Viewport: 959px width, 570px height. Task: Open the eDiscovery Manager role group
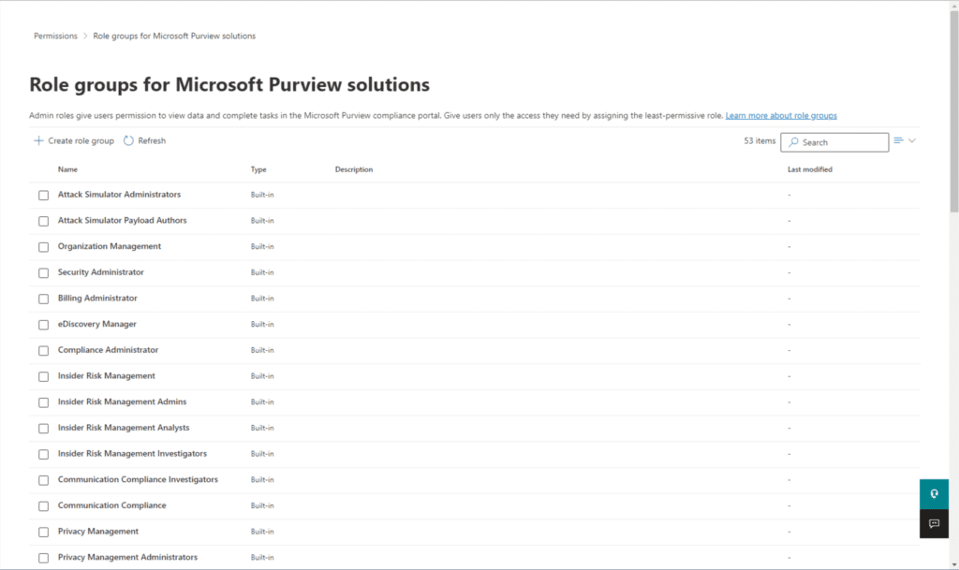coord(97,324)
